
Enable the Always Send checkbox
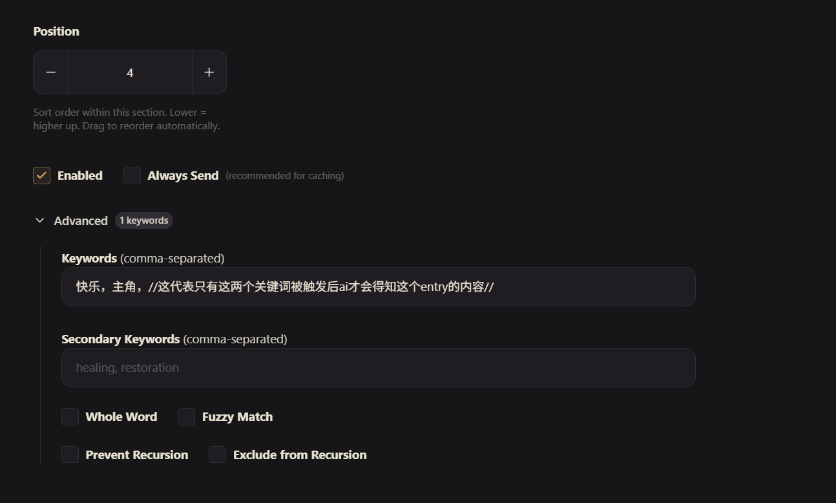coord(132,175)
